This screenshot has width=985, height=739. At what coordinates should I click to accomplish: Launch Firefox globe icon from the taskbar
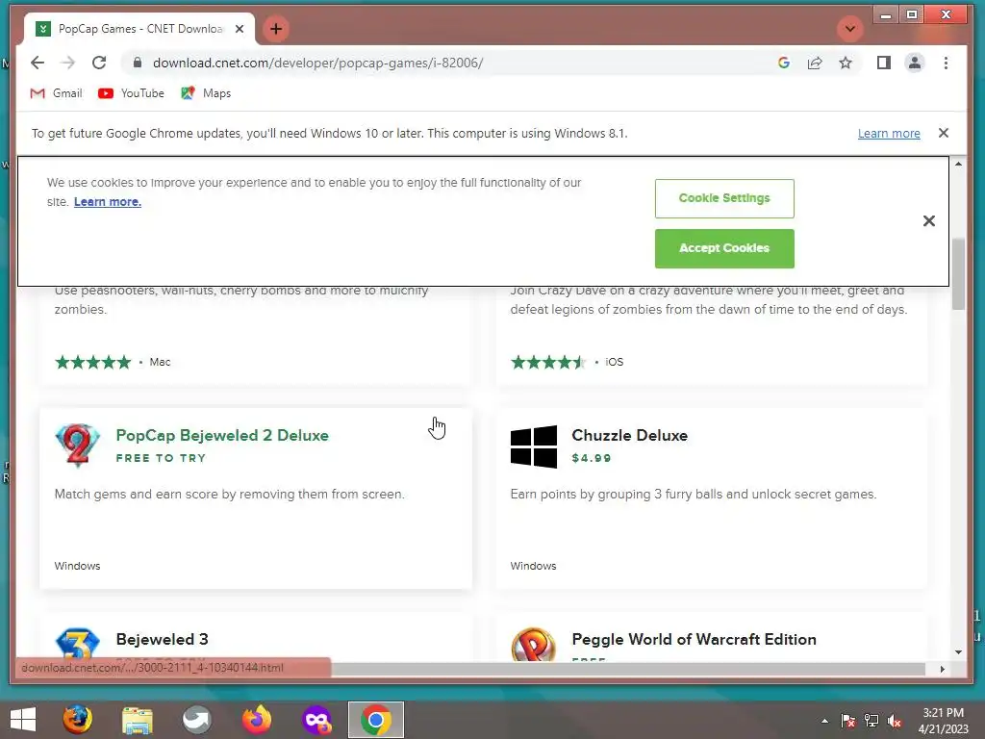tap(77, 720)
